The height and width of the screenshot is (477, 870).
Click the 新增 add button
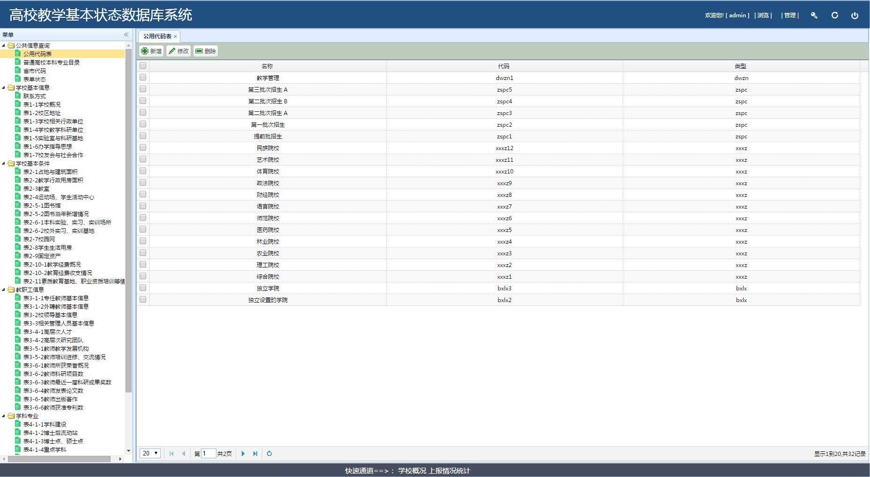[x=151, y=51]
